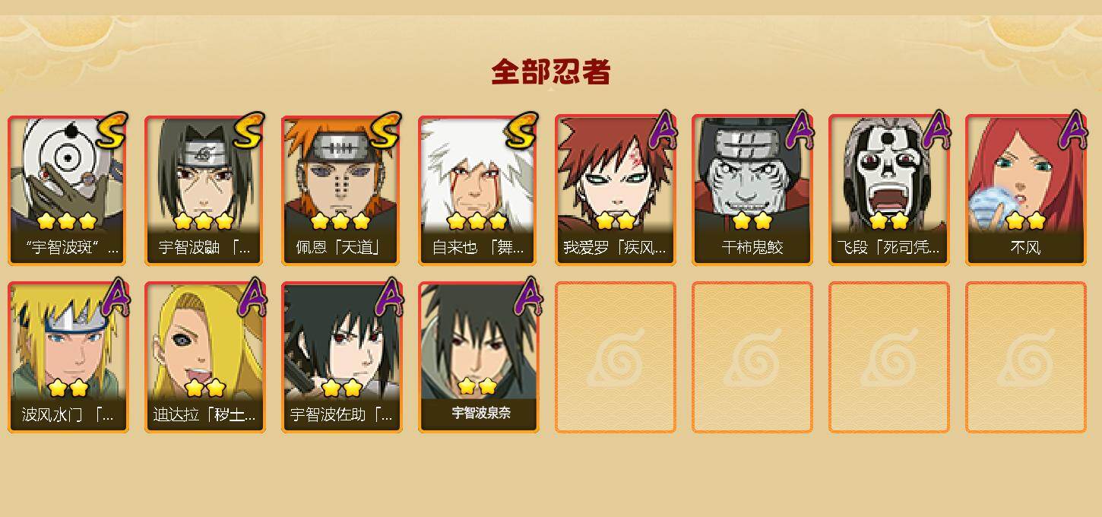Select the 自来也 white-haired ninja card
This screenshot has height=517, width=1102.
coord(479,190)
